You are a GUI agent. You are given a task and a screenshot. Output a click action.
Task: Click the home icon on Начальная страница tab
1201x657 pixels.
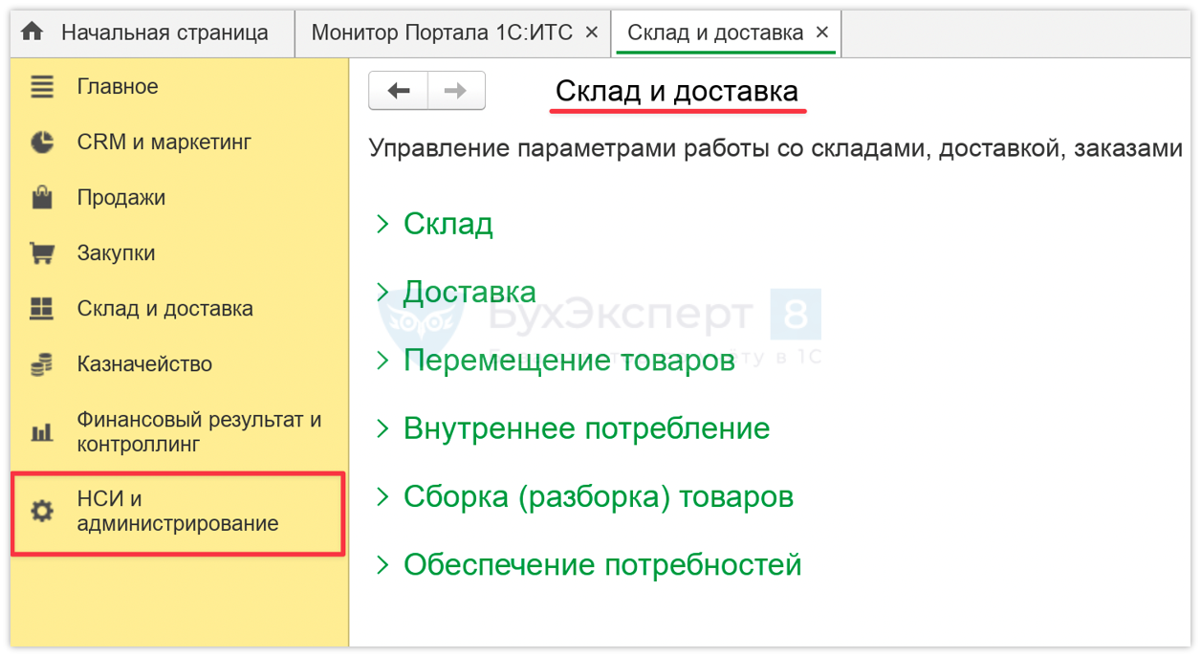tap(33, 32)
